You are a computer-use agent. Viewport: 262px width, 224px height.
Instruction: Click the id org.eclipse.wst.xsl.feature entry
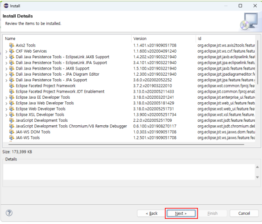tap(226, 115)
